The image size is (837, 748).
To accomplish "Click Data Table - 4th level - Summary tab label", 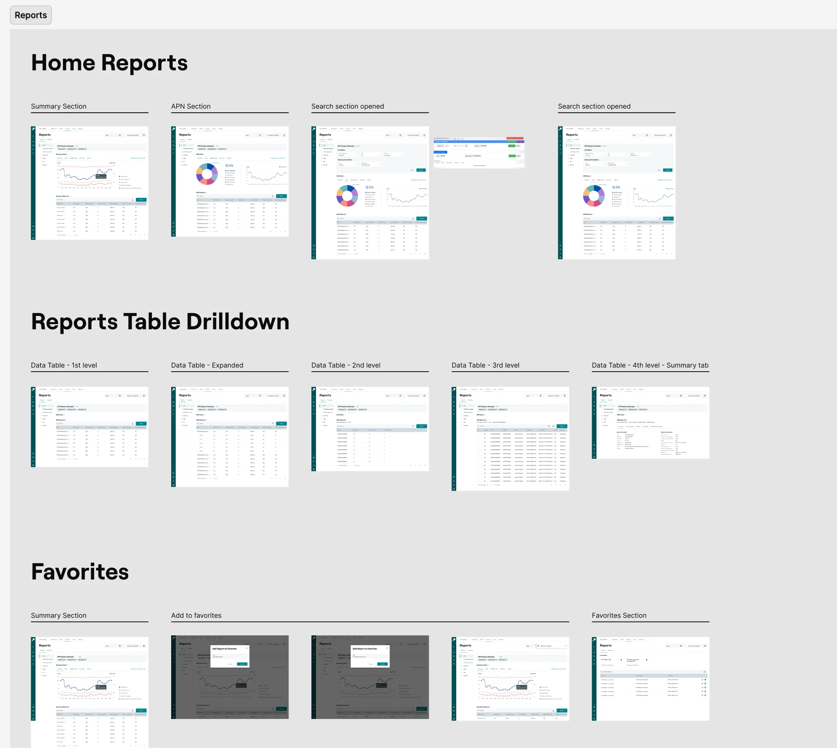I will pyautogui.click(x=650, y=365).
